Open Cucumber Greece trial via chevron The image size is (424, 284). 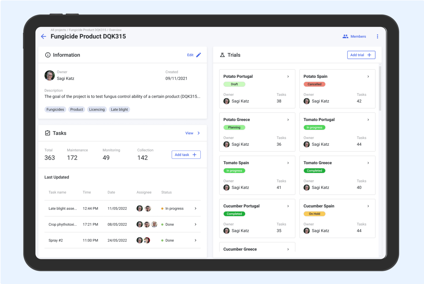288,249
